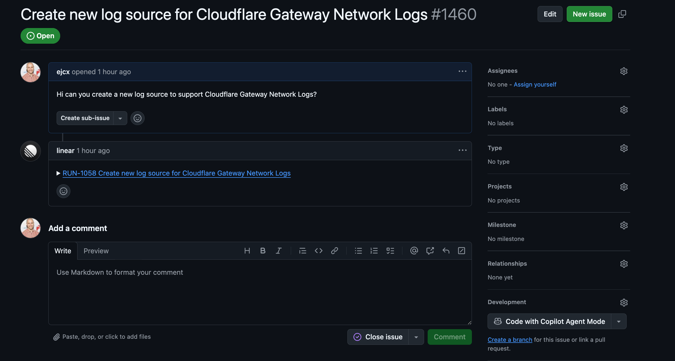Screen dimensions: 675x361
Task: Open the Labels settings gear
Action: tap(624, 110)
